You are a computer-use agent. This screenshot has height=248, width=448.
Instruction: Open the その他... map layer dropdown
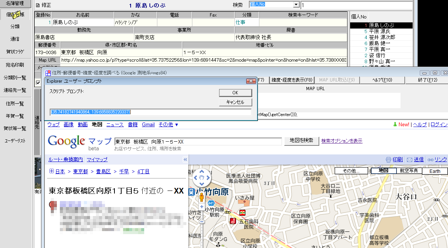point(351,171)
